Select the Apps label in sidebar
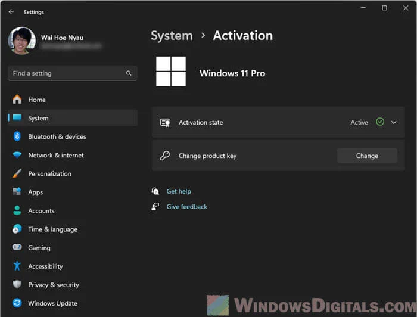This screenshot has height=317, width=417. click(35, 192)
